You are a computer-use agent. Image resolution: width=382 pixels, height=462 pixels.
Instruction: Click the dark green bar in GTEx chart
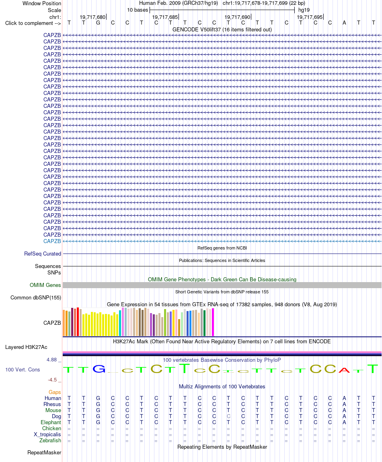(205, 323)
